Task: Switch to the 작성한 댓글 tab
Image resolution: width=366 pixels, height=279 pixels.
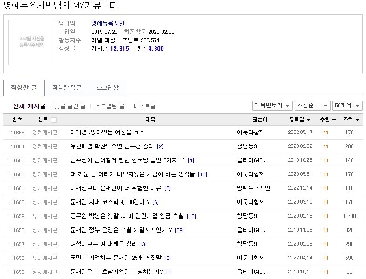Action: 67,87
